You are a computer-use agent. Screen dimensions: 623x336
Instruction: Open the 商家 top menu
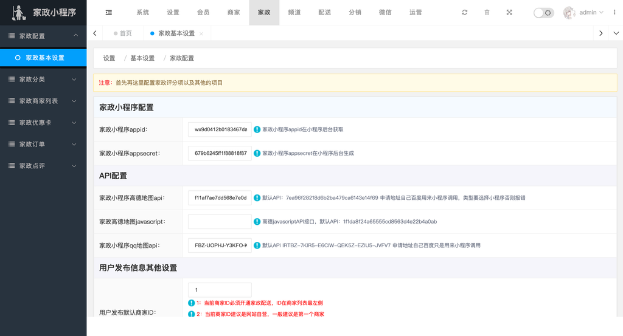(234, 13)
